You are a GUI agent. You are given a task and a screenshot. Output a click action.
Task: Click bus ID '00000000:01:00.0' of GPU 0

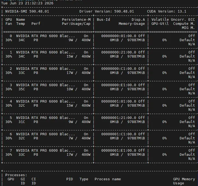(x=119, y=36)
